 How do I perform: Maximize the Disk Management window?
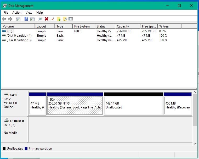click(x=179, y=6)
